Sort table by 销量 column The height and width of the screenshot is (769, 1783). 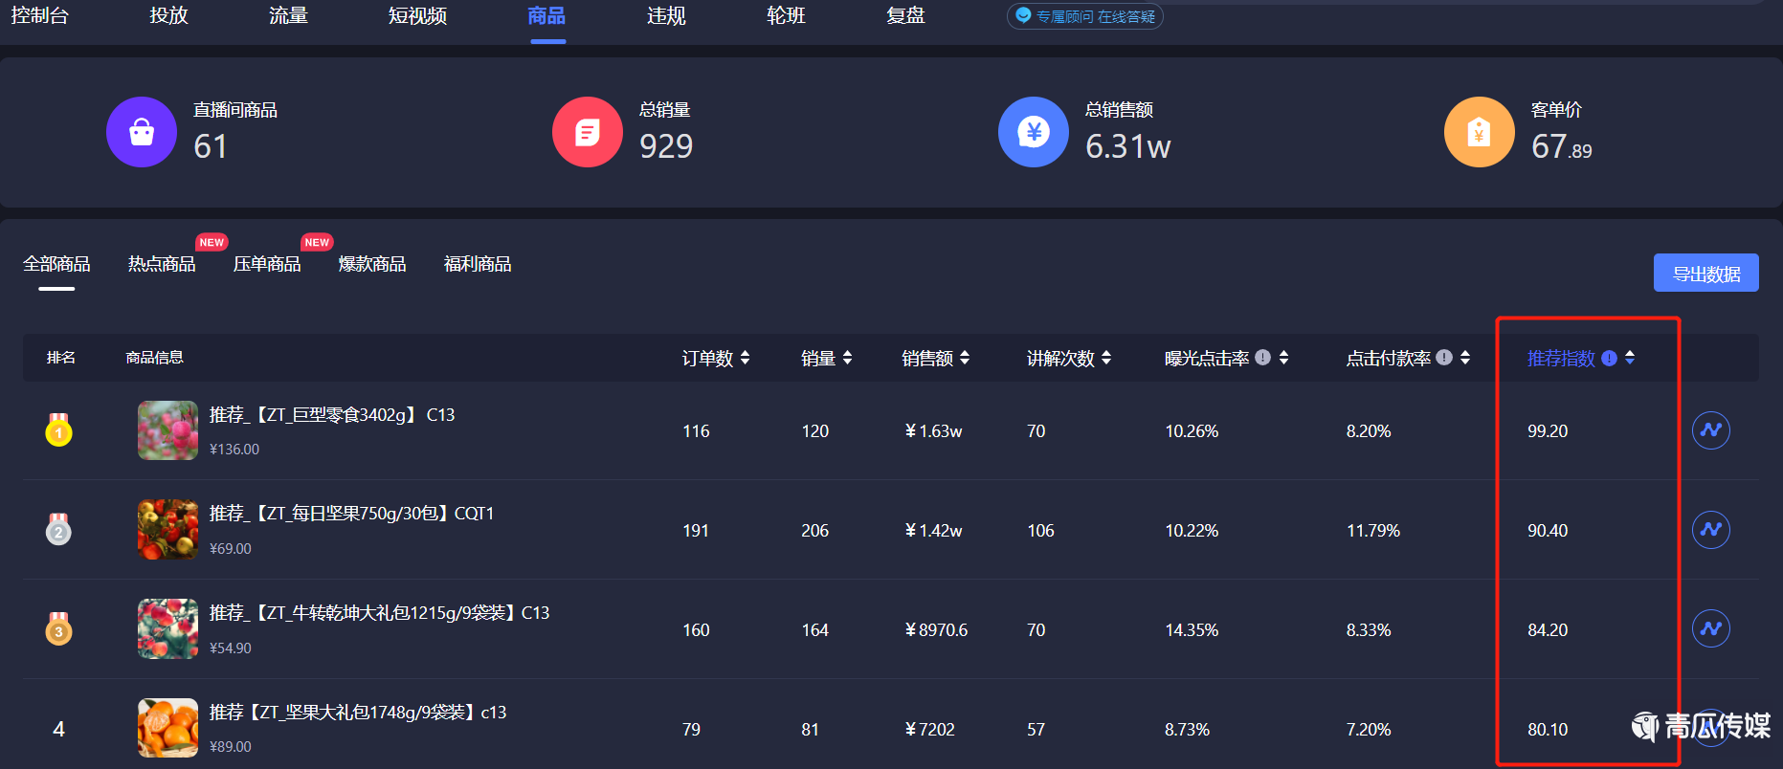click(847, 358)
